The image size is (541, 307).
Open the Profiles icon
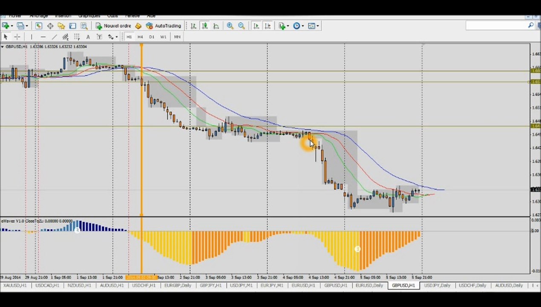pyautogui.click(x=20, y=26)
